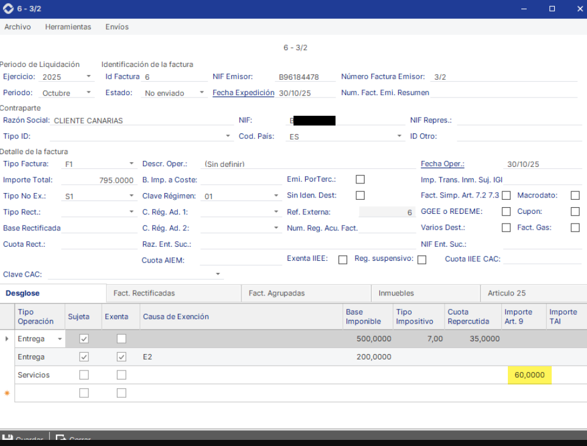The height and width of the screenshot is (446, 587).
Task: Click the application logo icon in title bar
Action: (9, 9)
